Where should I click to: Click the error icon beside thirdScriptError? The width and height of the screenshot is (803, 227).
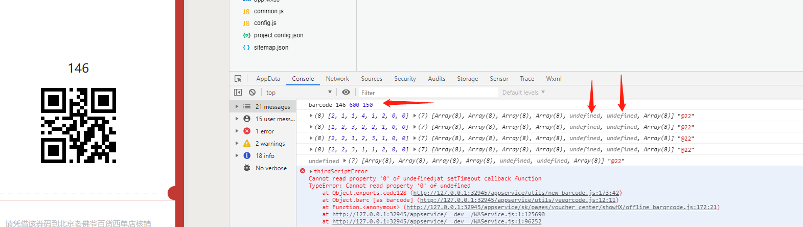(303, 171)
